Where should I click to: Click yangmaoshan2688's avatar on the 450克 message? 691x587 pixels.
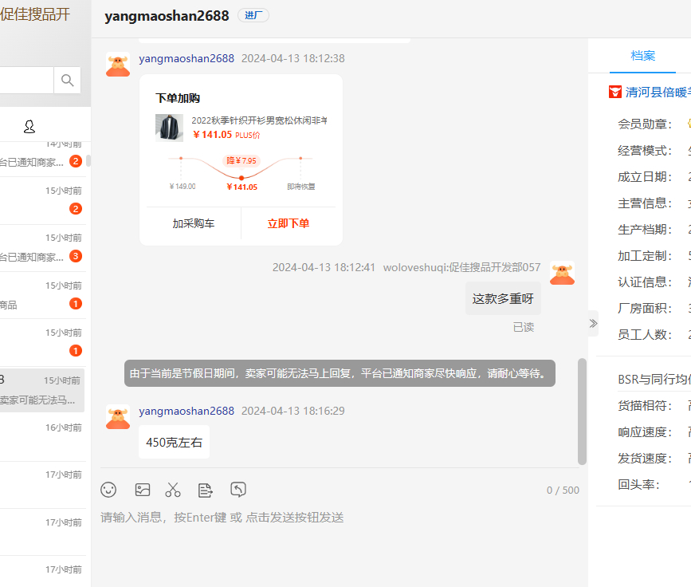click(118, 418)
